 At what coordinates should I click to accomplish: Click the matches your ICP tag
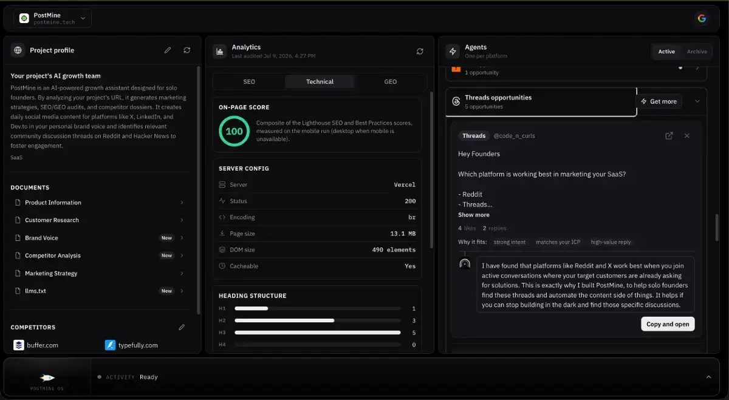[558, 242]
